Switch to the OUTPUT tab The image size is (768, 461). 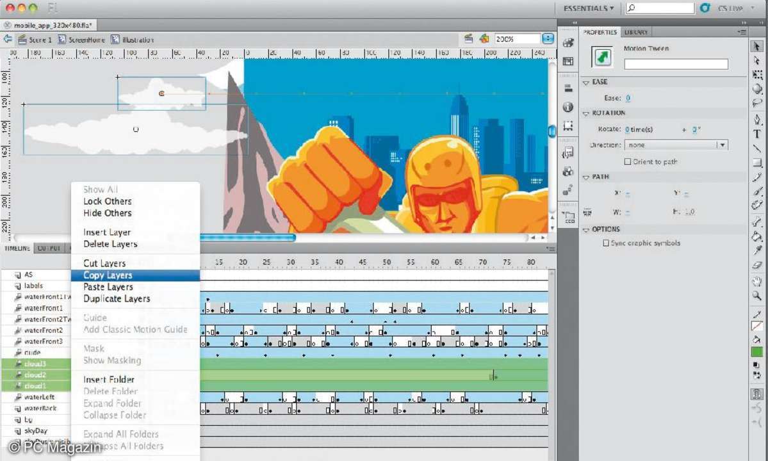click(x=49, y=248)
